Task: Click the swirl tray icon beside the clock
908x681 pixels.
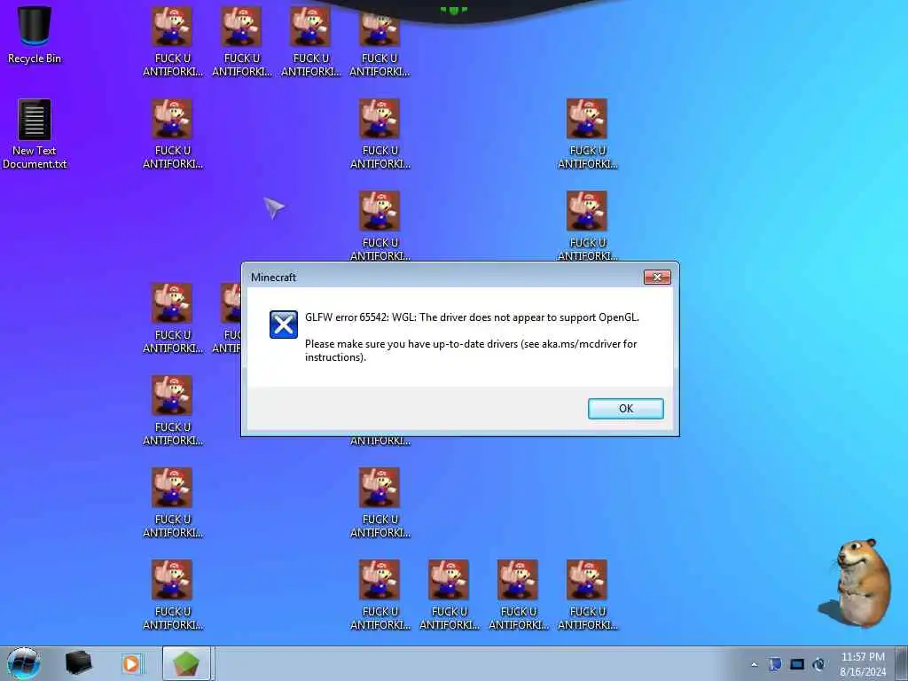Action: (x=818, y=664)
